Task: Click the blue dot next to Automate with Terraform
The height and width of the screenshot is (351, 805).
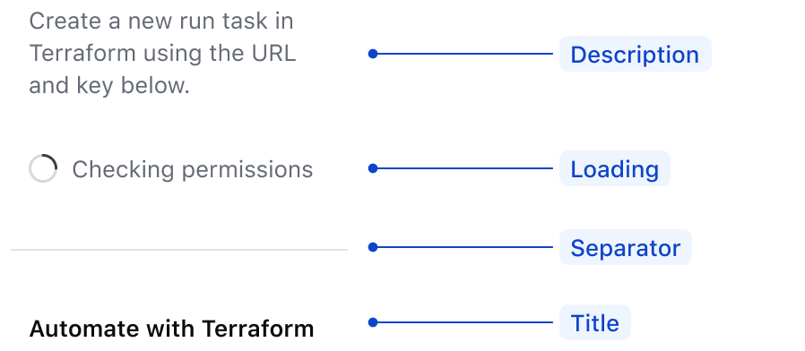Action: (373, 322)
